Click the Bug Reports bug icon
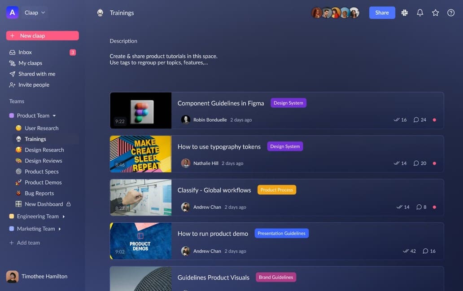The width and height of the screenshot is (463, 291). (x=18, y=193)
